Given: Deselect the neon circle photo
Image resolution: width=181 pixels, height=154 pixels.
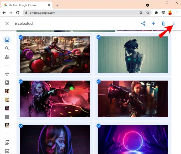Looking at the screenshot, I should coord(99,126).
